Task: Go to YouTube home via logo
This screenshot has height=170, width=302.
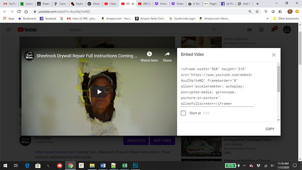Action: (27, 30)
